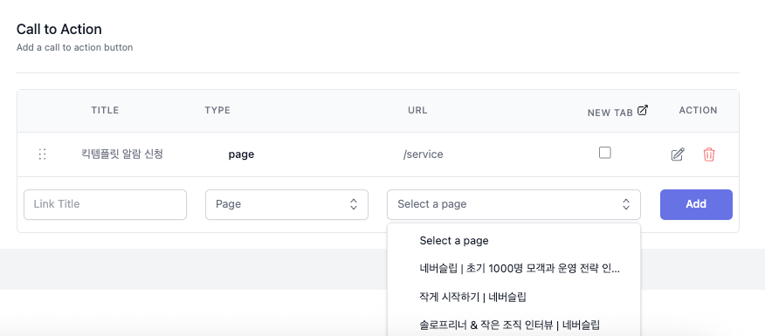Click the external link icon beside NEW TAB
Image resolution: width=765 pixels, height=336 pixels.
pyautogui.click(x=643, y=110)
